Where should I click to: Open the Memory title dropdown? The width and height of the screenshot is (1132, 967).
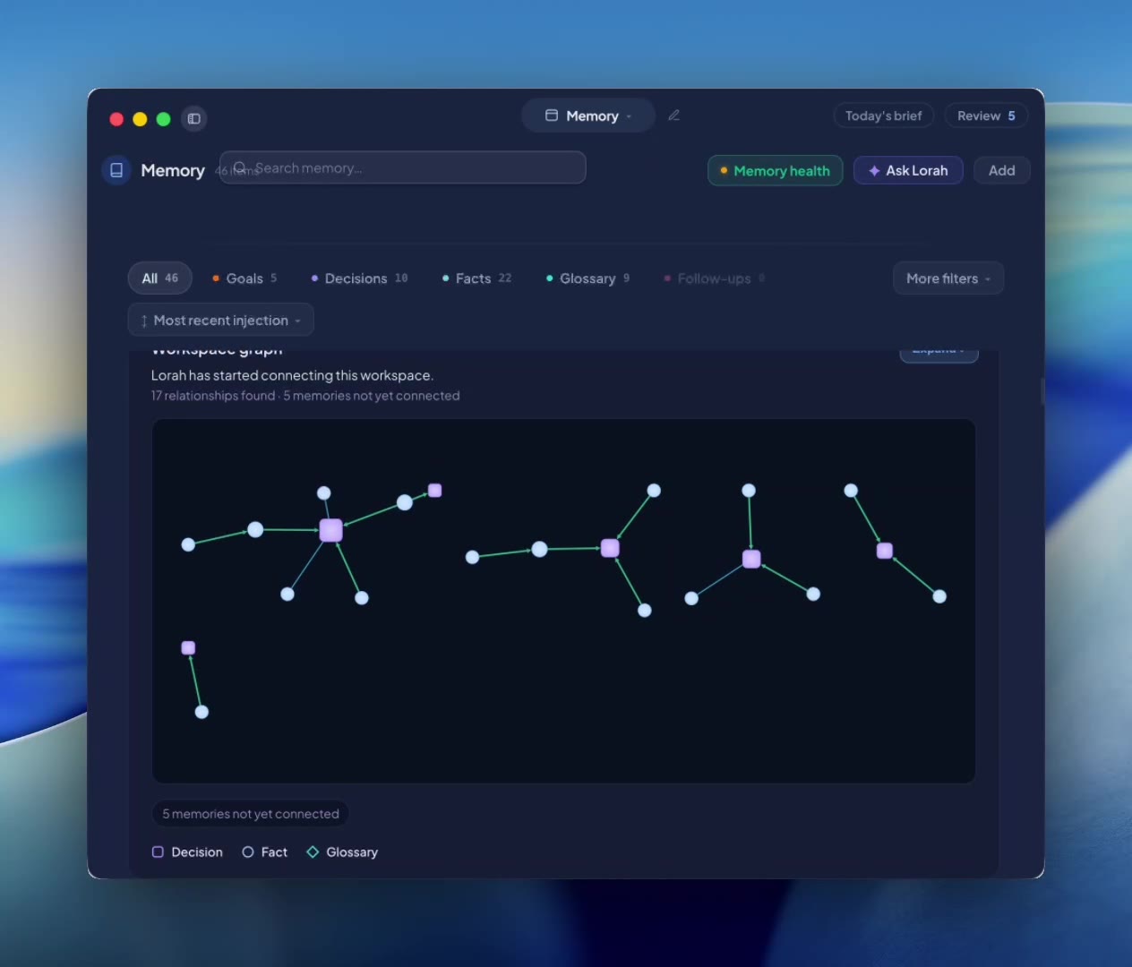[588, 116]
